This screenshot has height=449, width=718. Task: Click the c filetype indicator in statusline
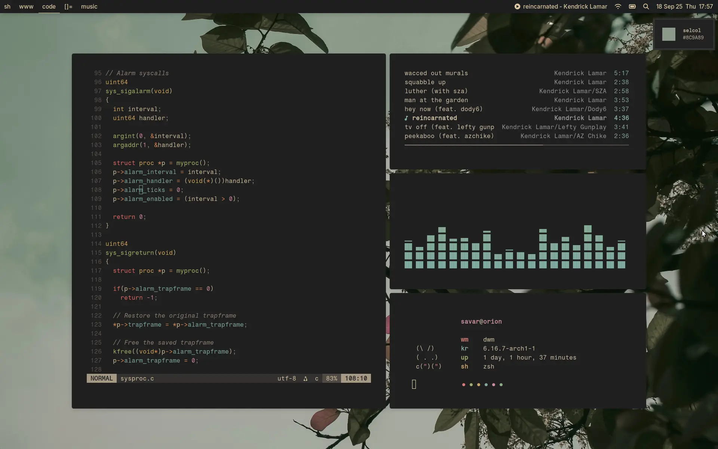[316, 379]
